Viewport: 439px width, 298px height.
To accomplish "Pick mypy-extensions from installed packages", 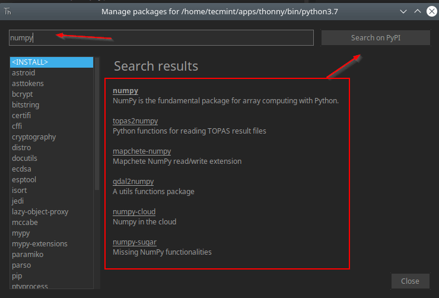I will pyautogui.click(x=40, y=244).
